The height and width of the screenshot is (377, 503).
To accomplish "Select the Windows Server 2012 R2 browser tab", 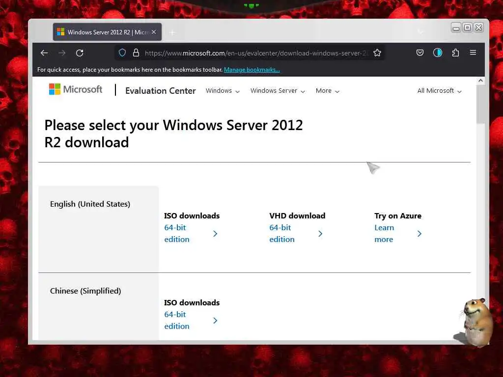I will pyautogui.click(x=107, y=32).
